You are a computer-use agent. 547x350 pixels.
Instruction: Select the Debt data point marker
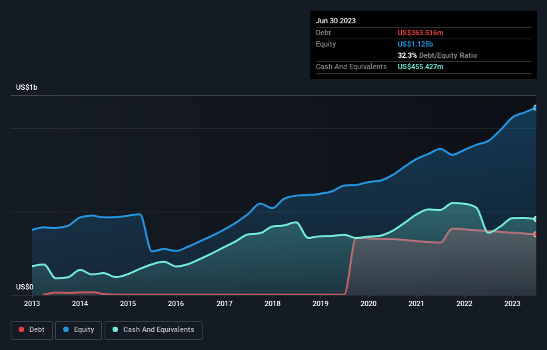pyautogui.click(x=536, y=234)
